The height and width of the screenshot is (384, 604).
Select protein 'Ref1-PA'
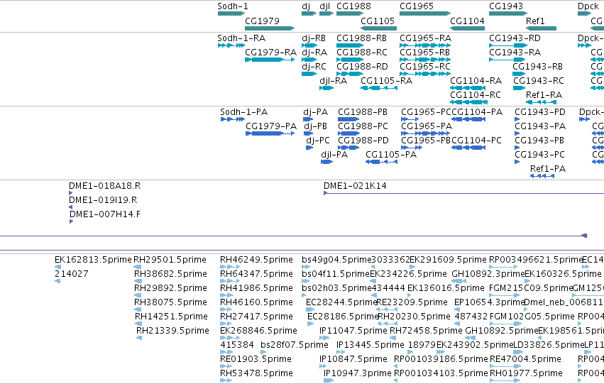tap(548, 169)
